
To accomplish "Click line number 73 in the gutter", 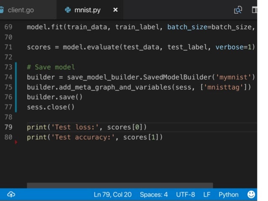I will (x=8, y=67).
